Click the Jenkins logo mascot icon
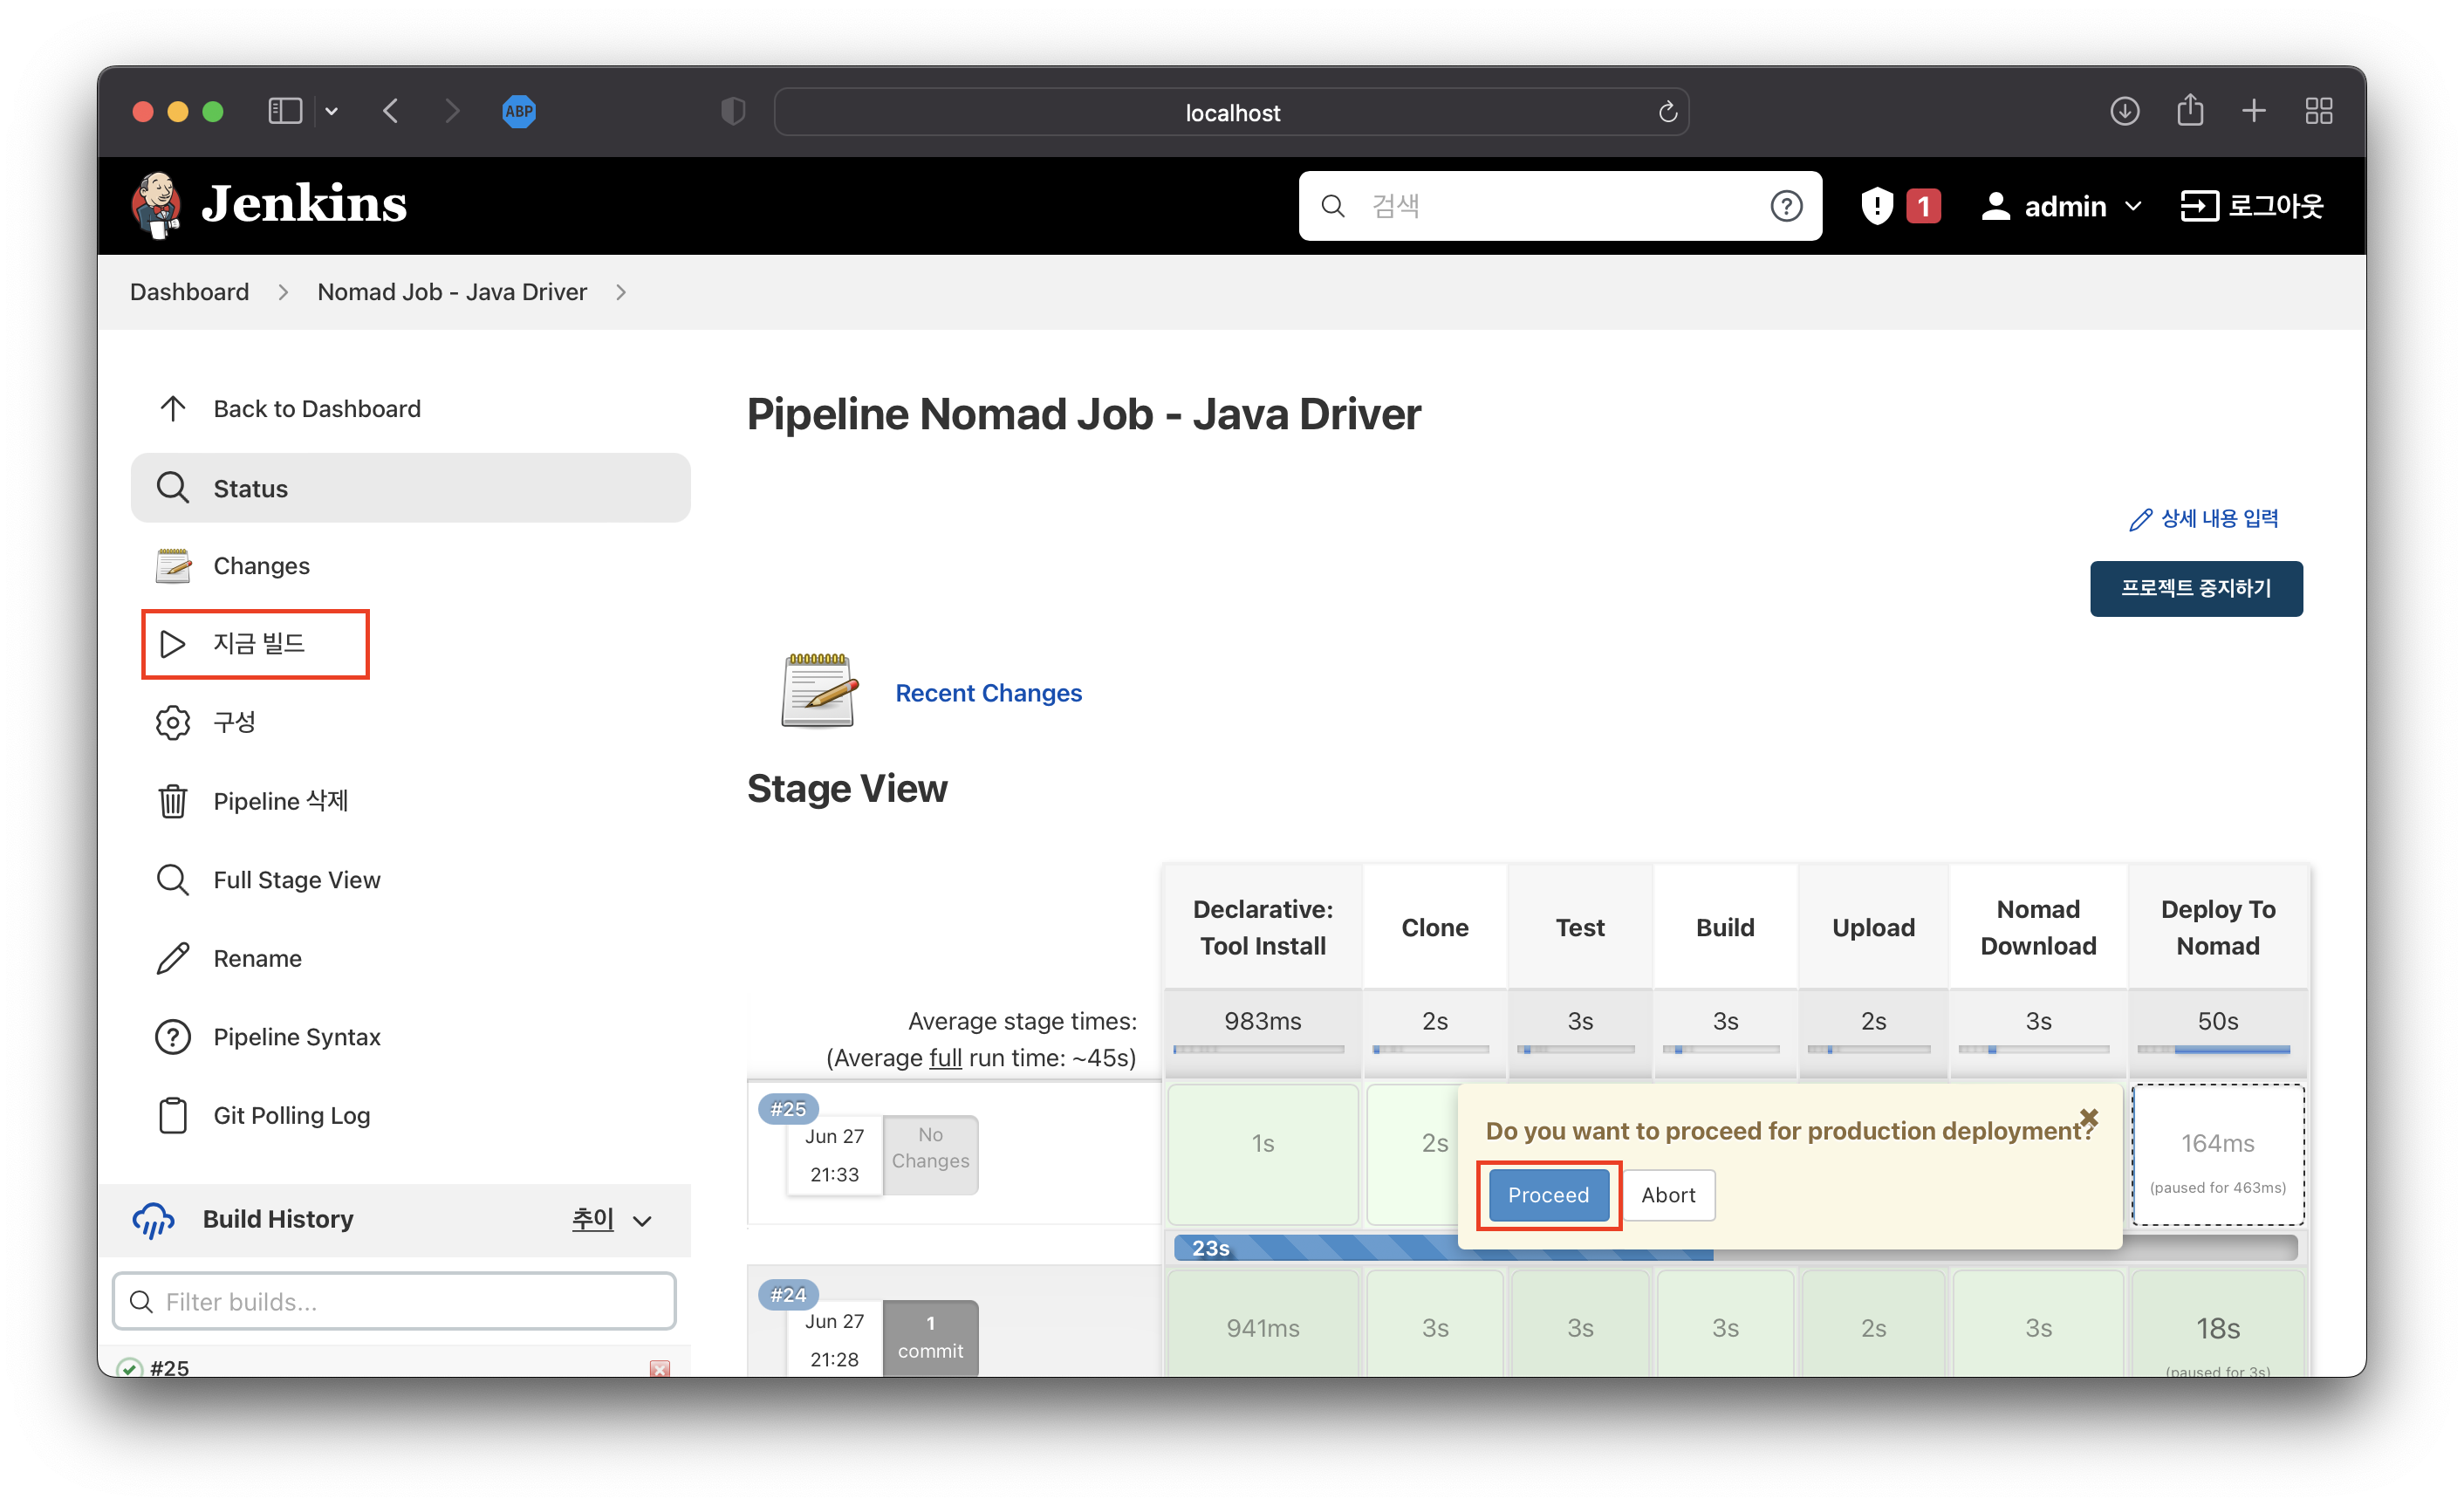 tap(156, 205)
